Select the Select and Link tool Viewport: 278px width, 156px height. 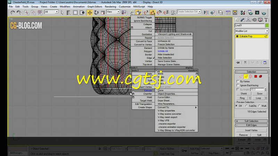tap(27, 12)
